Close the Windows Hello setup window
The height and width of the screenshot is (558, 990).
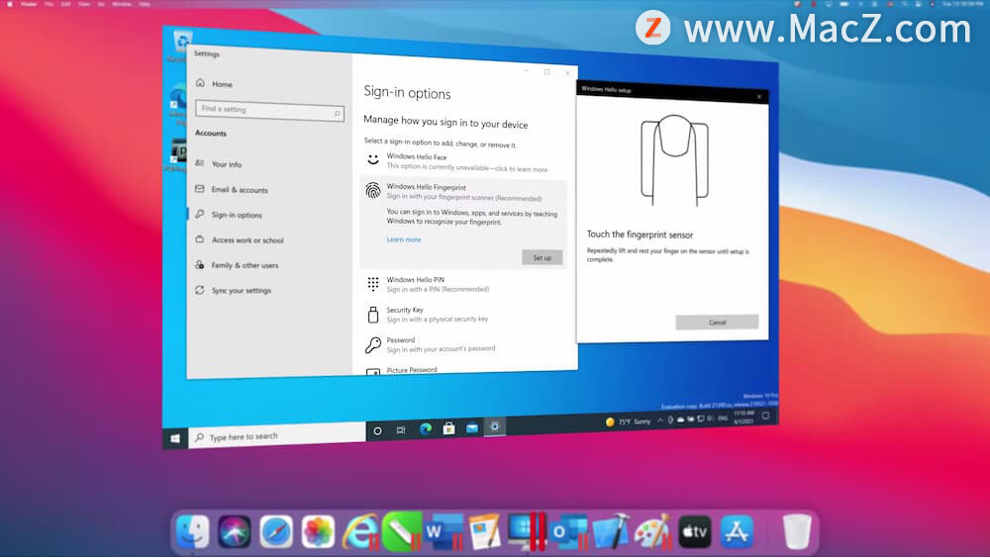[759, 97]
